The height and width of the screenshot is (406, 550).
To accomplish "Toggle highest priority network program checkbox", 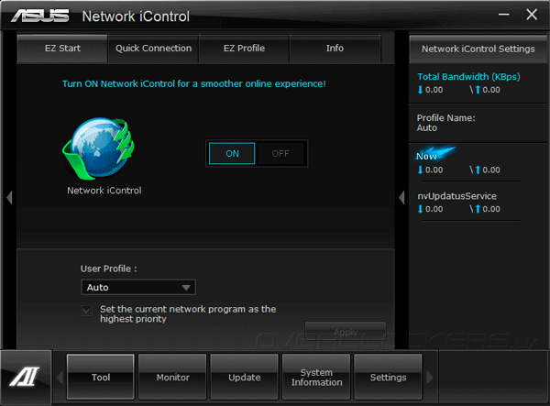I will [87, 311].
